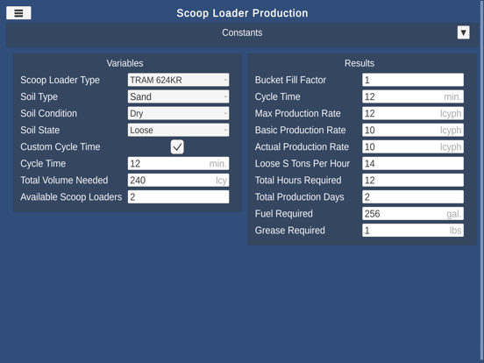Click the Scoop Loader Production title

point(242,13)
